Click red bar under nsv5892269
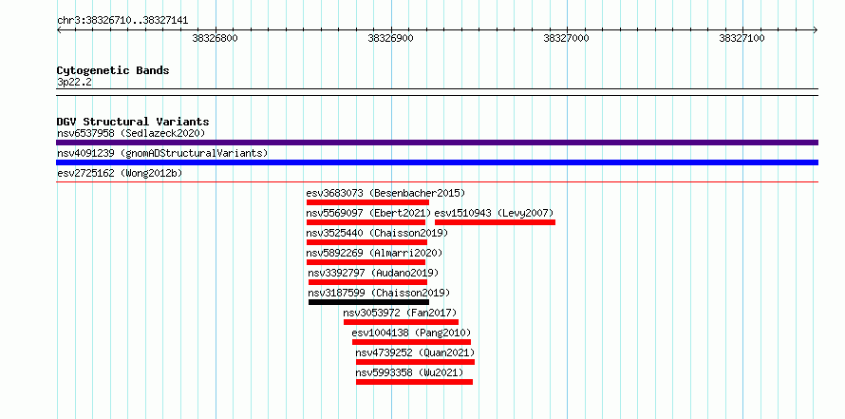The image size is (845, 419). click(x=366, y=262)
